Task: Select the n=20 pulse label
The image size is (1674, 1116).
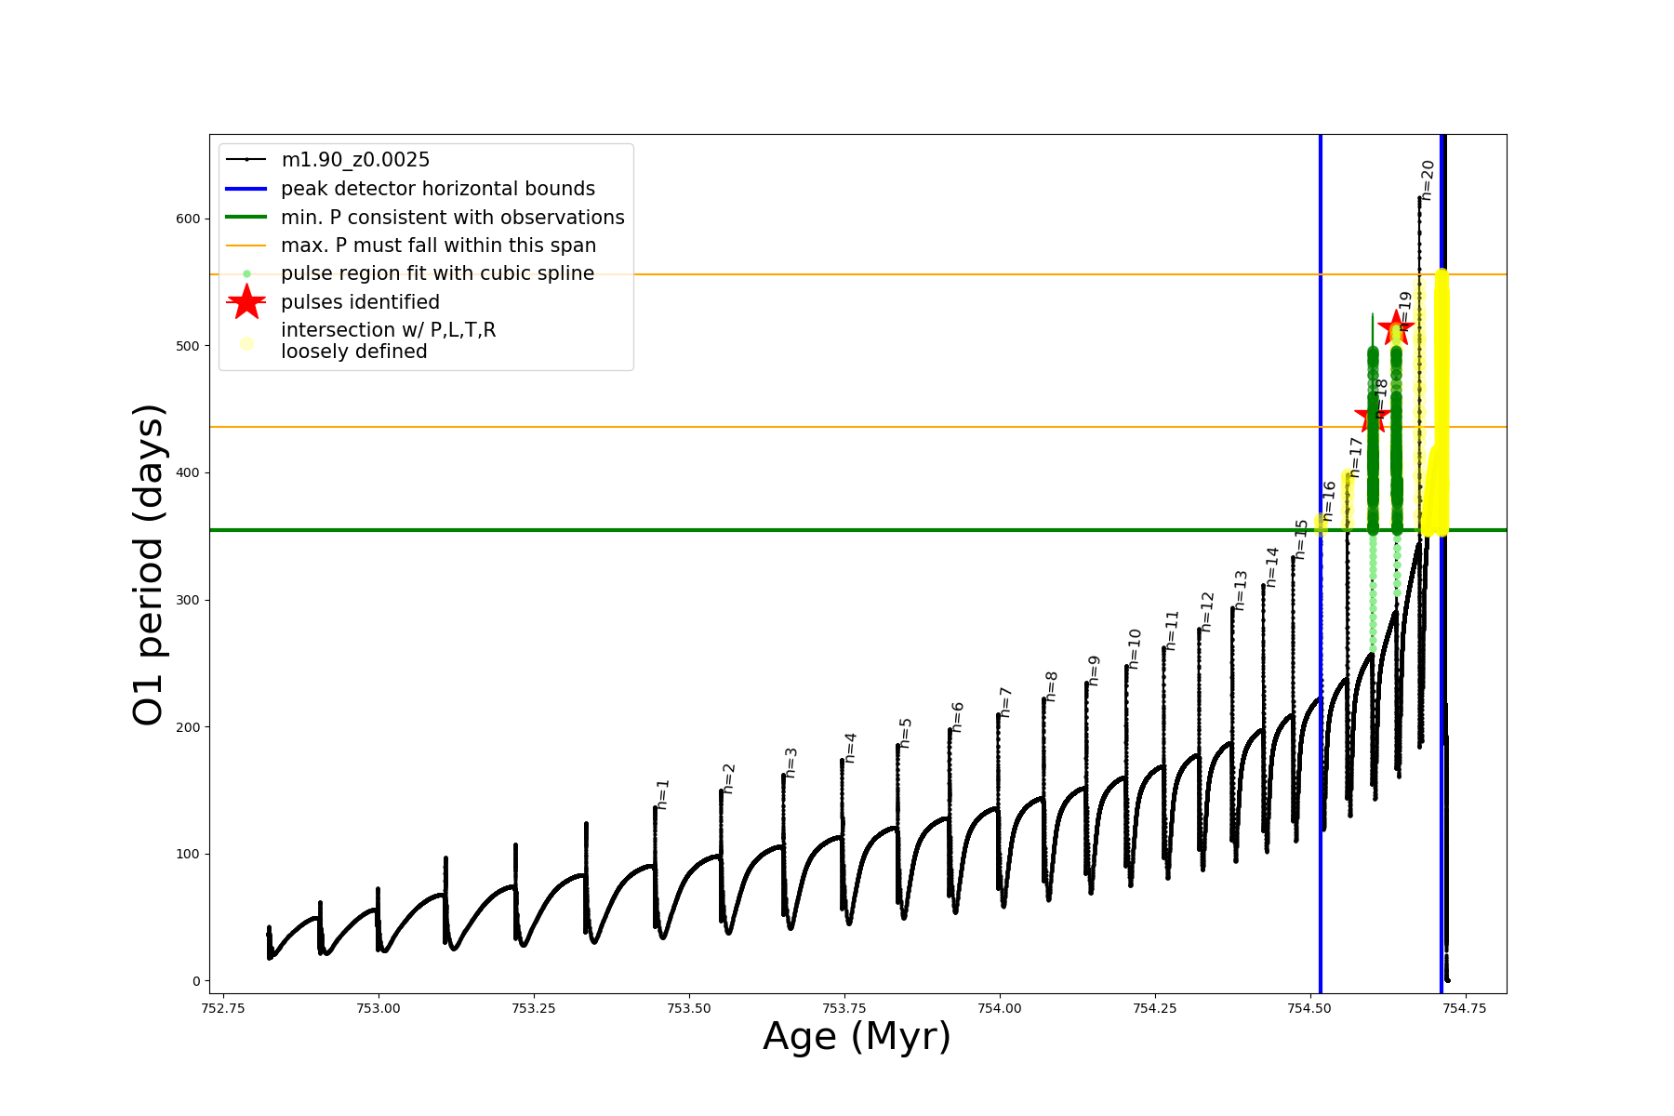Action: [1428, 180]
